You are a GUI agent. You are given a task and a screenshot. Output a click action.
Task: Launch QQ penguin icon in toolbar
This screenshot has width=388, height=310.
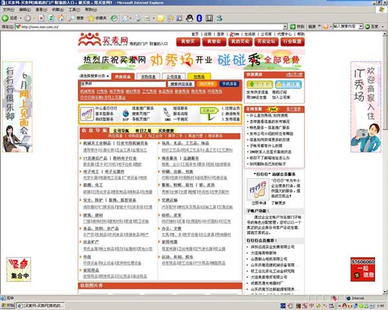click(189, 18)
